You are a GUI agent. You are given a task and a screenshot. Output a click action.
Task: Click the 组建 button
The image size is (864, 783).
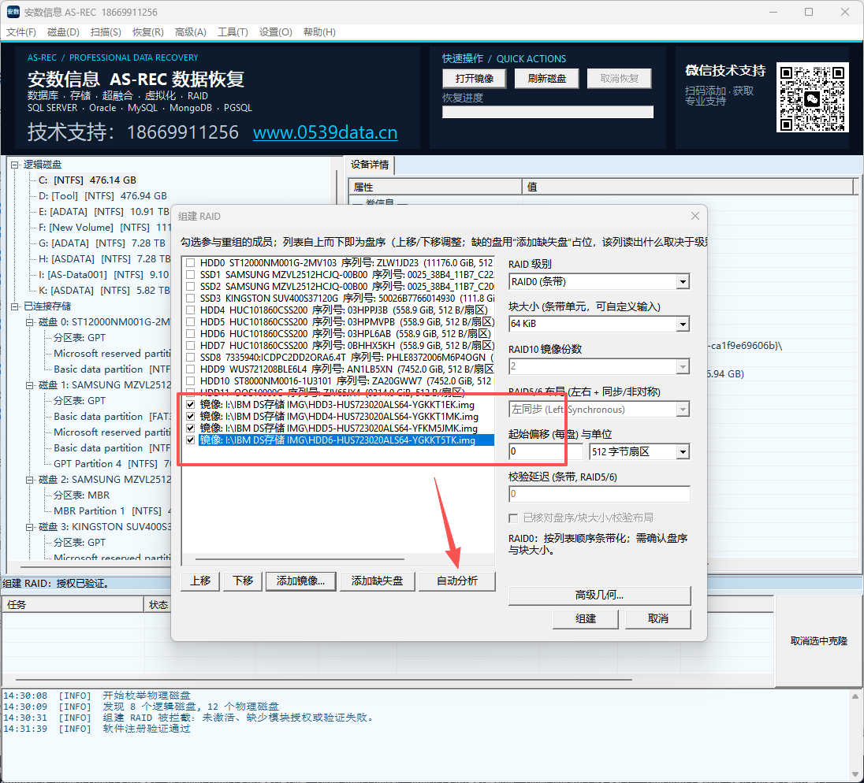point(586,619)
